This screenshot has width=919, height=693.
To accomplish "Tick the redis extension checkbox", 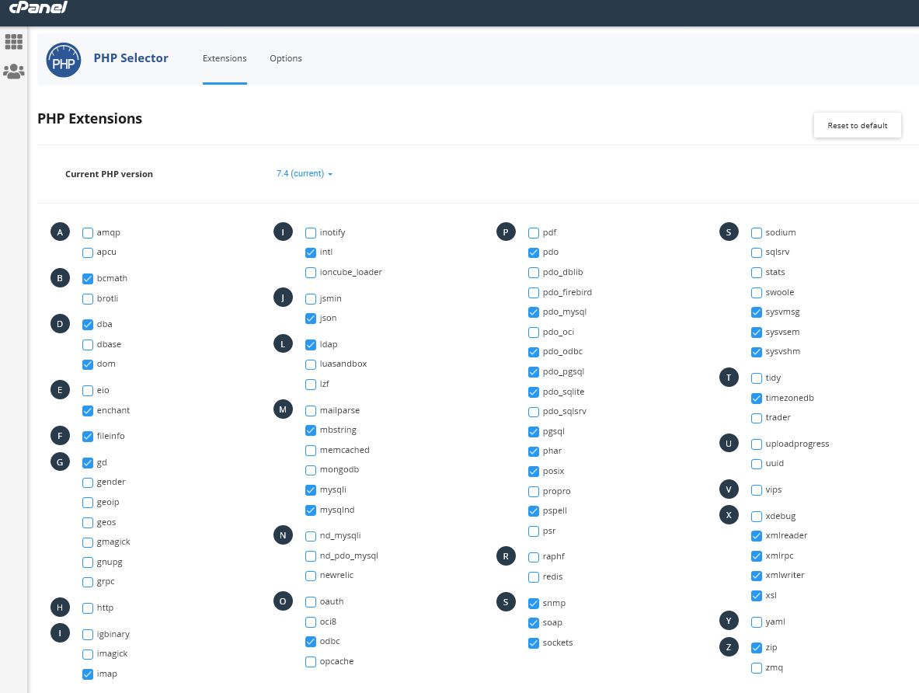I will coord(534,577).
